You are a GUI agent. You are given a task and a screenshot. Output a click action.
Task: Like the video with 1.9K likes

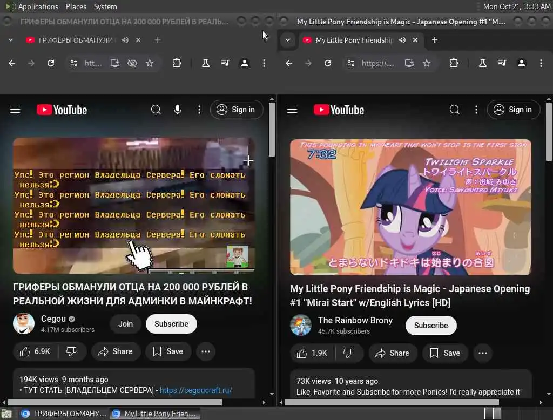point(313,353)
